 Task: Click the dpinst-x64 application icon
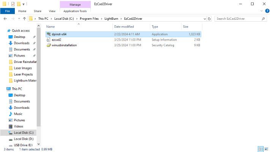(49, 34)
